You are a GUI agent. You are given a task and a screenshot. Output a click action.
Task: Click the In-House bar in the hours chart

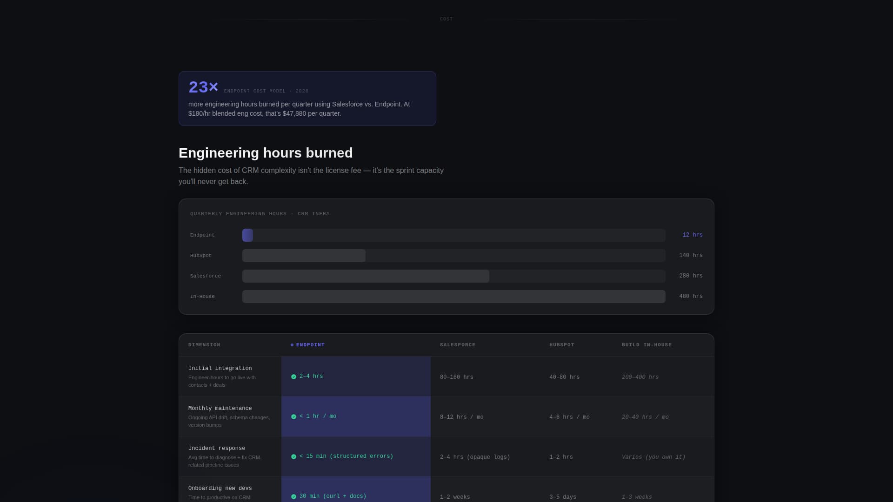[453, 296]
